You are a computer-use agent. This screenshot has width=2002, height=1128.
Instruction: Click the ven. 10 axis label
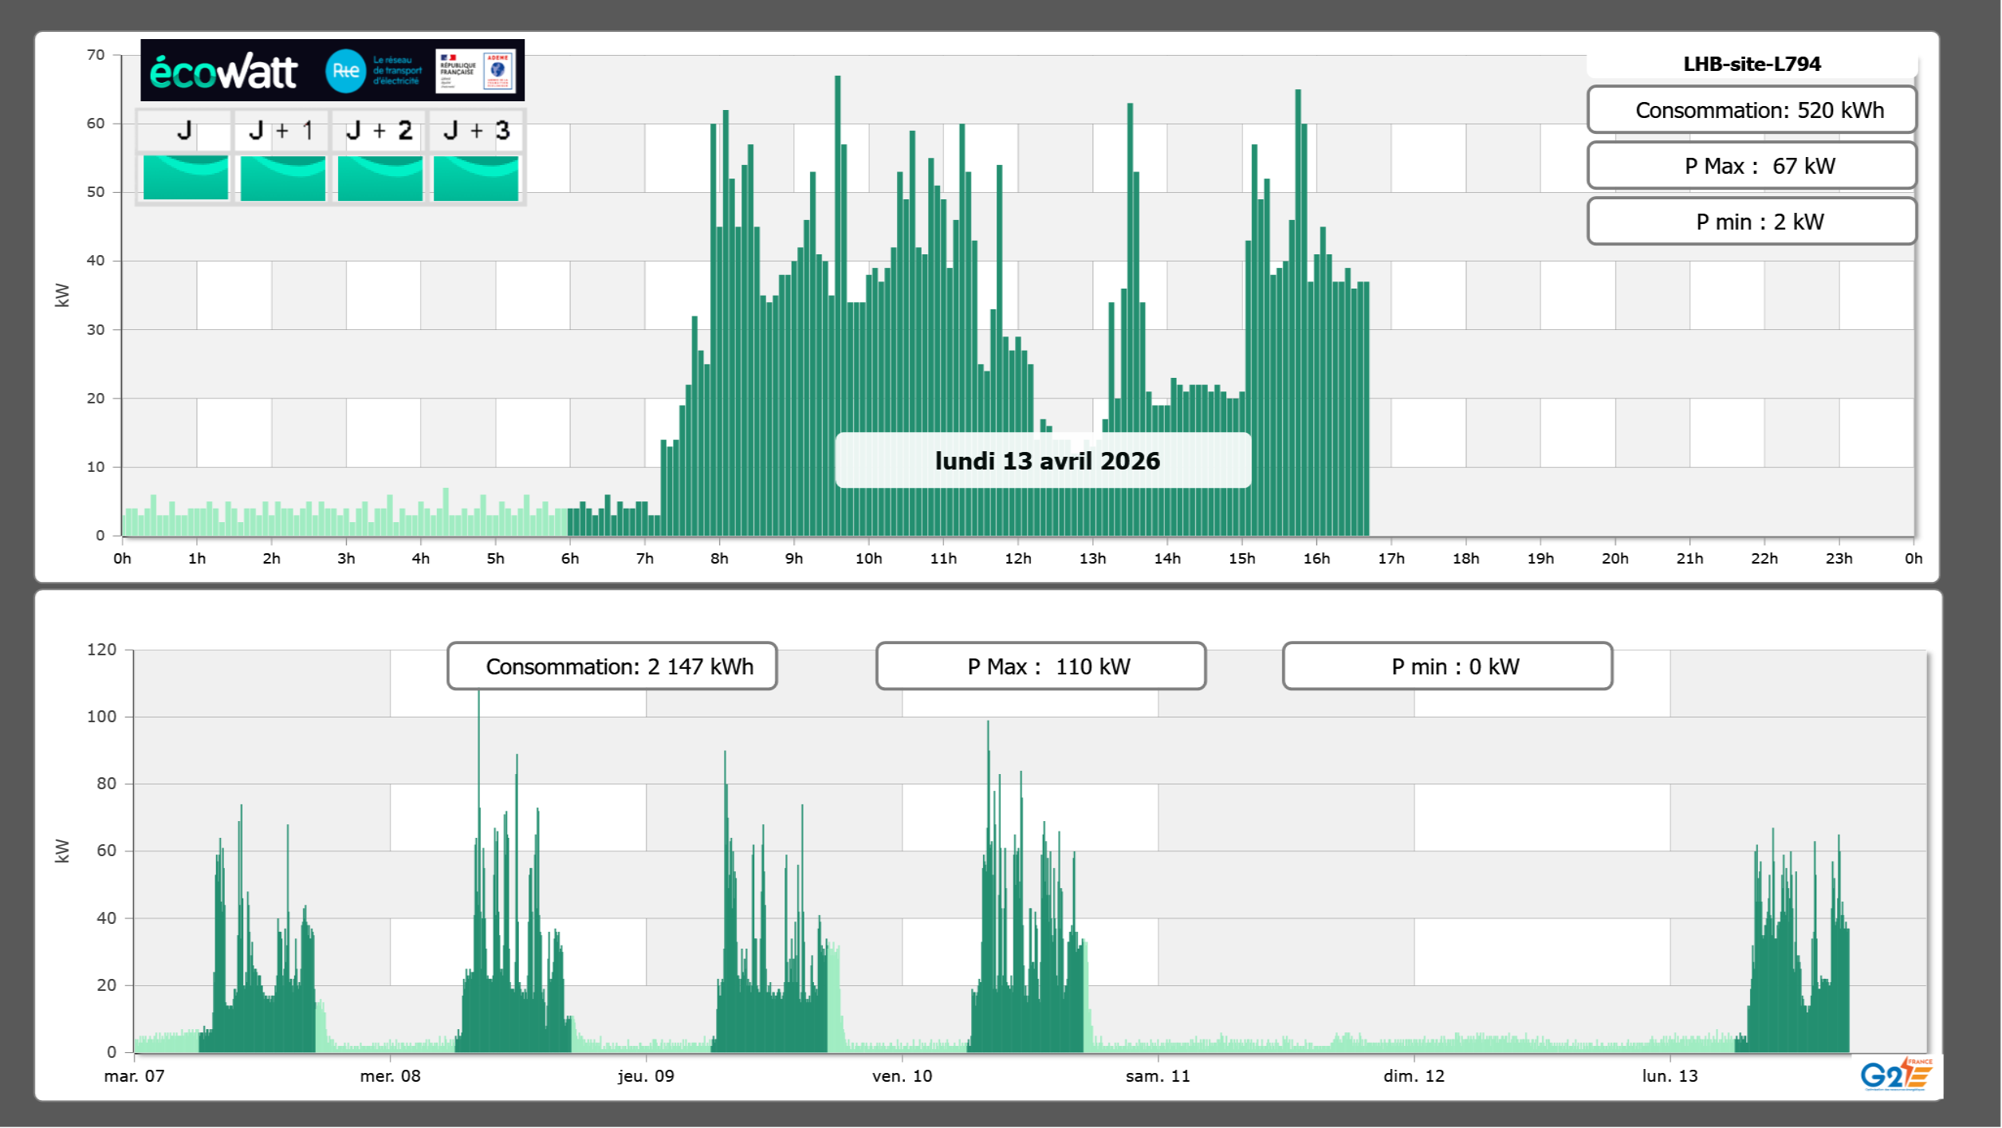coord(902,1075)
